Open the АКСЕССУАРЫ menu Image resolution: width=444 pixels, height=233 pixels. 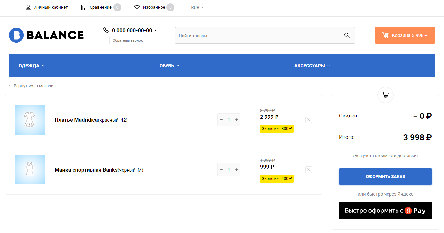(x=312, y=66)
